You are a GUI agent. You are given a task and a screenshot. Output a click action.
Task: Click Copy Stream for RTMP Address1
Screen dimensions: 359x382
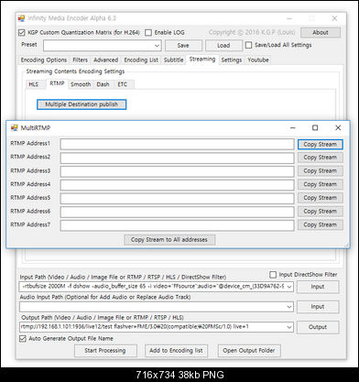click(x=321, y=145)
